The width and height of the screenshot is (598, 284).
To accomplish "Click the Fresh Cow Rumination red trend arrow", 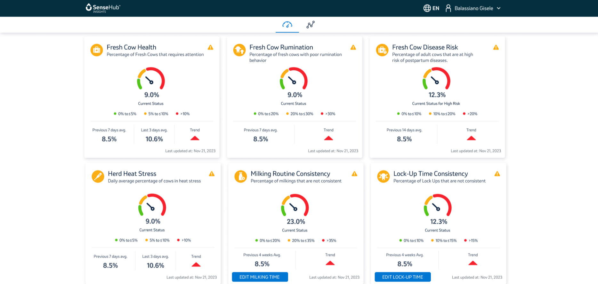I will tap(328, 138).
